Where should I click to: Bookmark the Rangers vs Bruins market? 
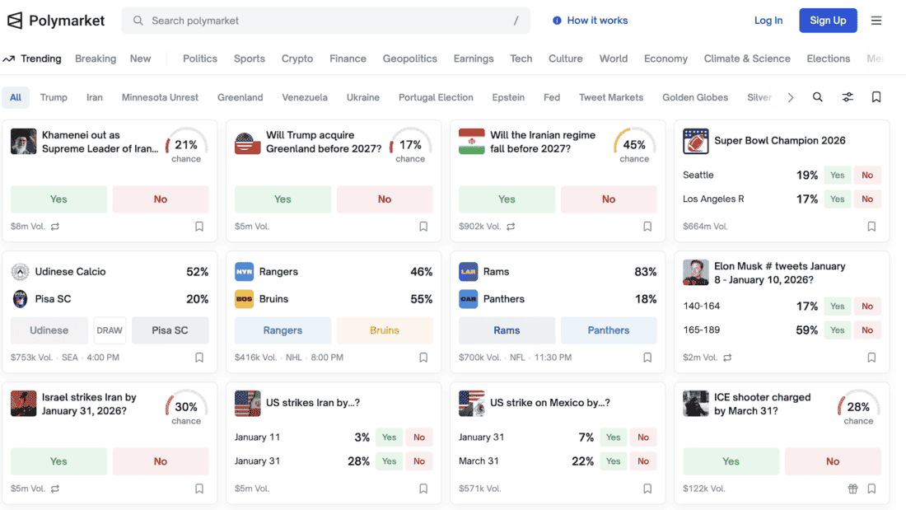(423, 358)
